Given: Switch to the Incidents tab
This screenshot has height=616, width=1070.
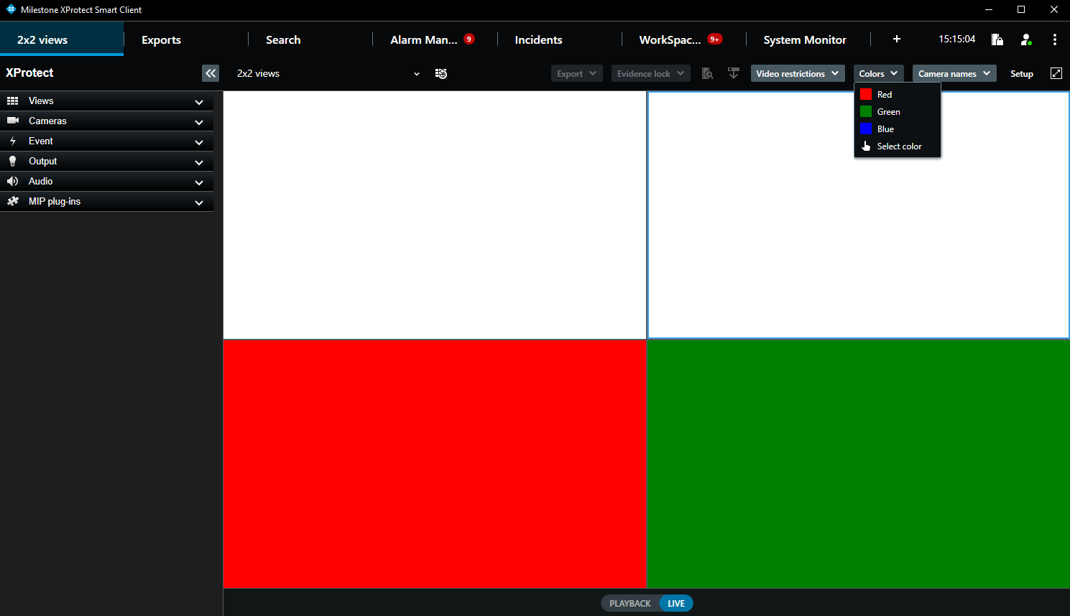Looking at the screenshot, I should point(538,40).
